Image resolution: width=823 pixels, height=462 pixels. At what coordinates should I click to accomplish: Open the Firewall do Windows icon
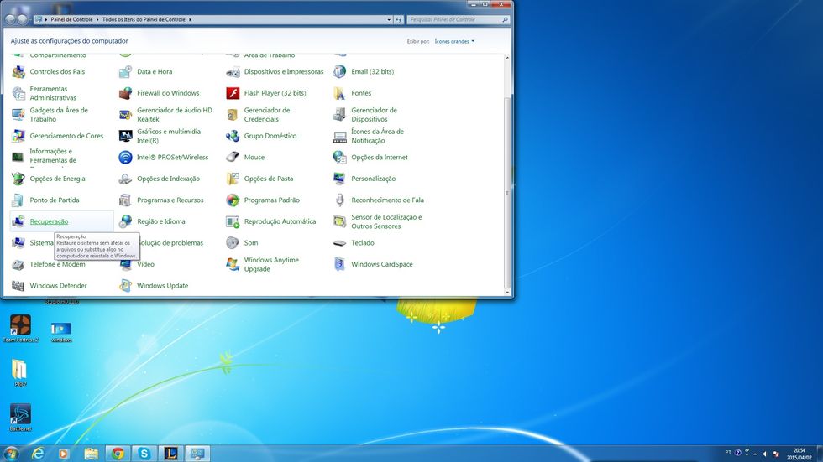tap(125, 93)
